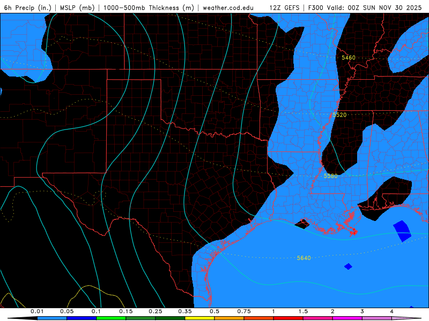Click the 5640 thickness contour label
Viewport: 429px width, 321px height.
point(304,258)
